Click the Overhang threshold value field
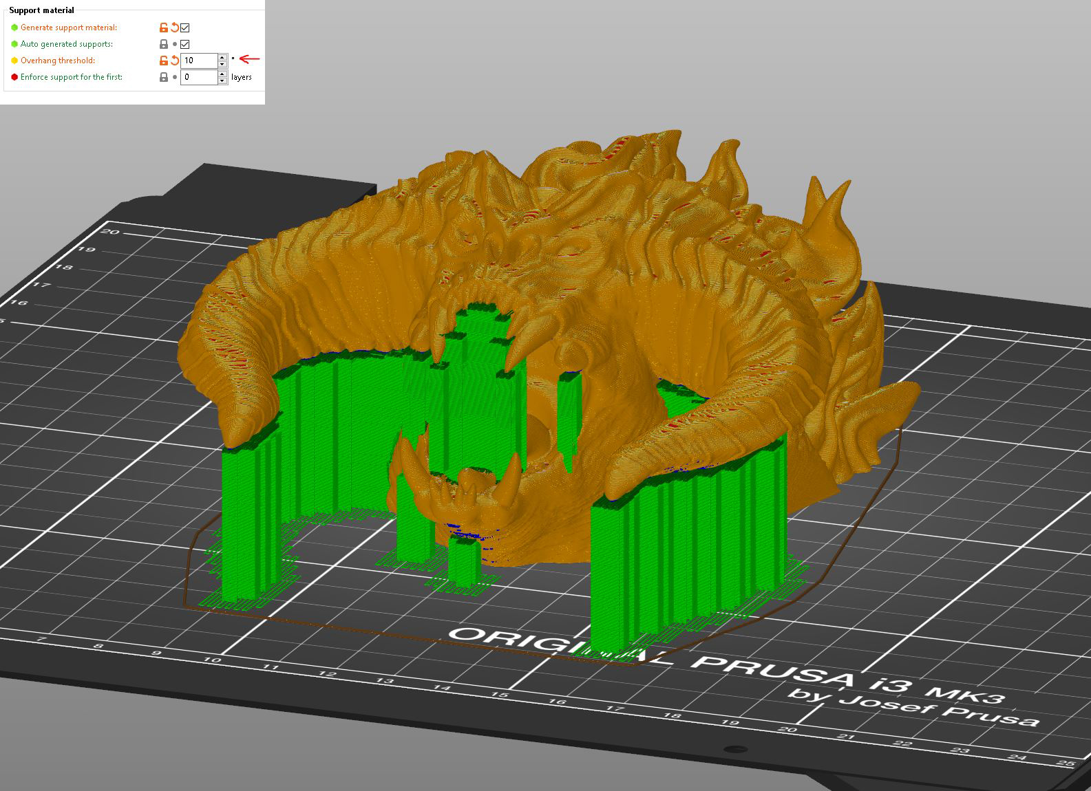Screen dimensions: 1091x791 (x=200, y=61)
